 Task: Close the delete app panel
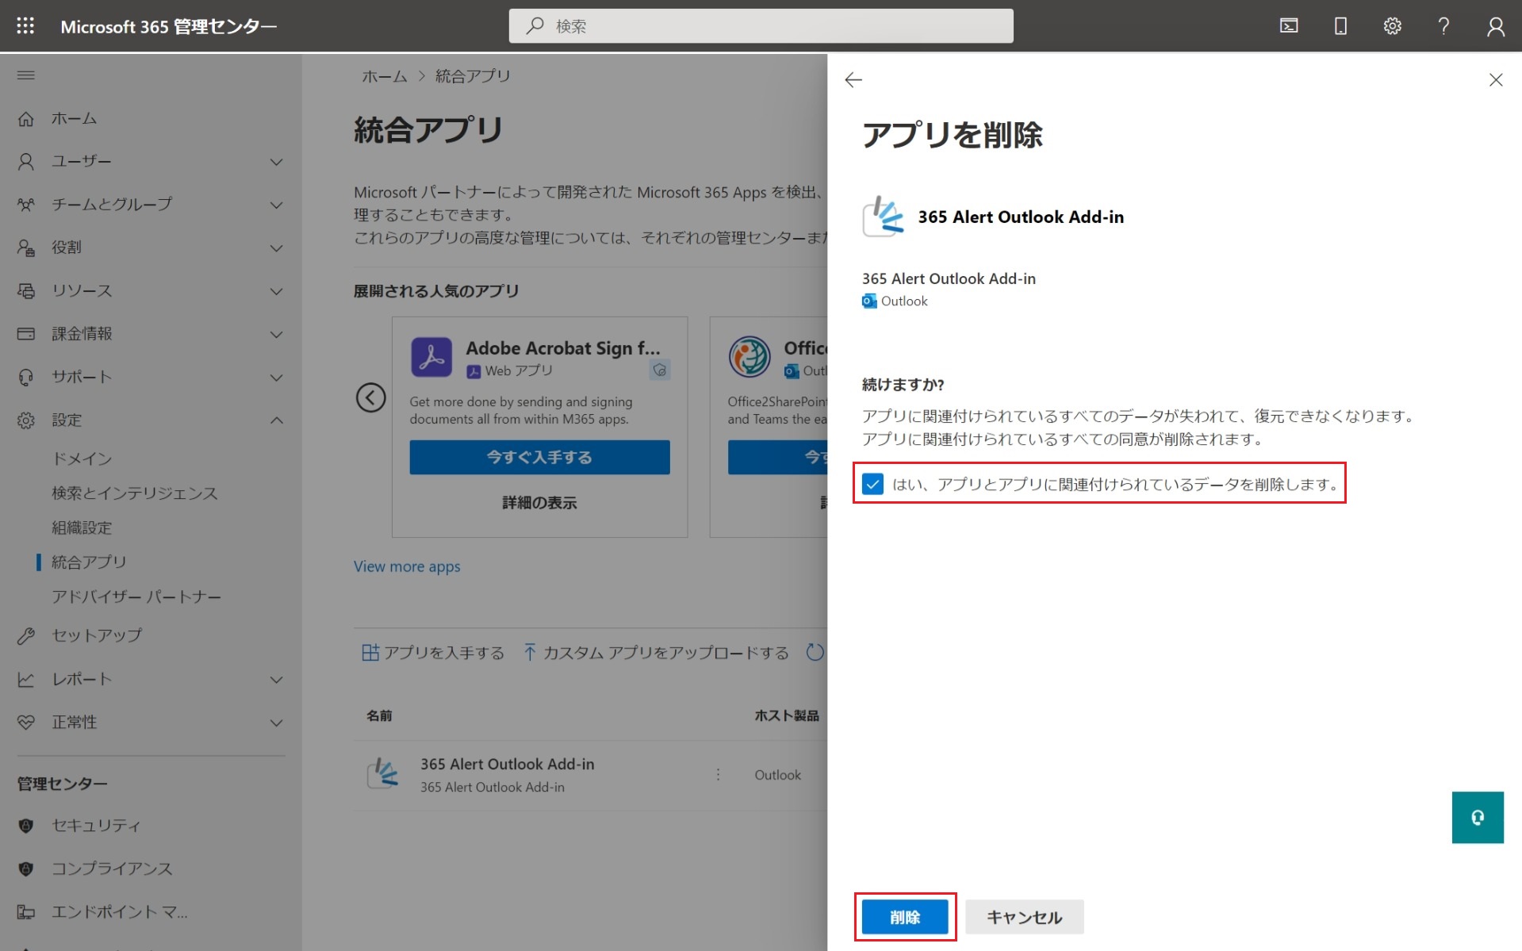click(1495, 79)
